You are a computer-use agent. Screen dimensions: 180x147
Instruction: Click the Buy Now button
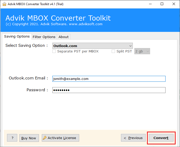tap(29, 138)
